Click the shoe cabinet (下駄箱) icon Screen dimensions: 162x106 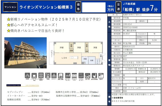click(x=48, y=76)
